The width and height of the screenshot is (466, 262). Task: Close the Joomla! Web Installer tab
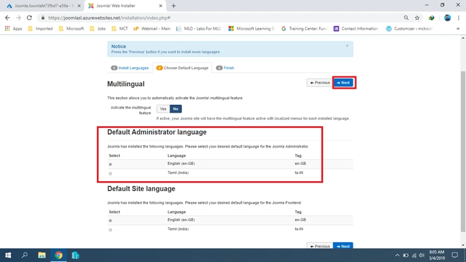click(x=161, y=6)
